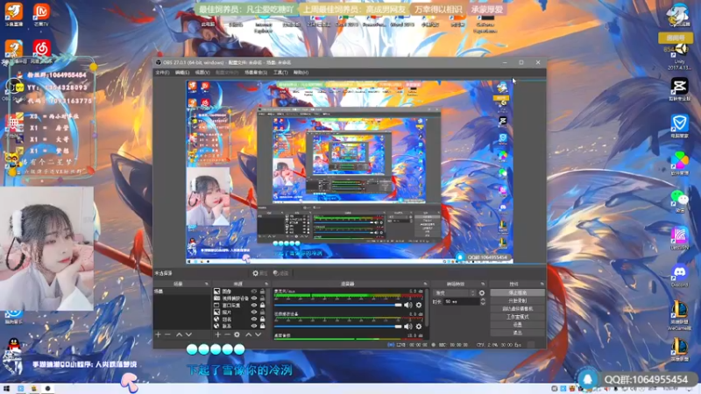Open the 视图(V) menu in OBS

[202, 73]
